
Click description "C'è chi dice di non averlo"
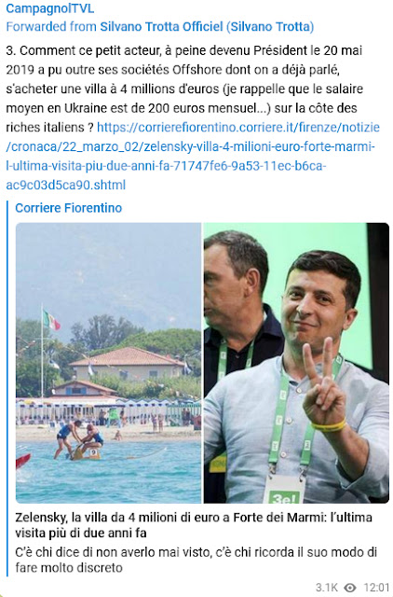[x=196, y=560]
